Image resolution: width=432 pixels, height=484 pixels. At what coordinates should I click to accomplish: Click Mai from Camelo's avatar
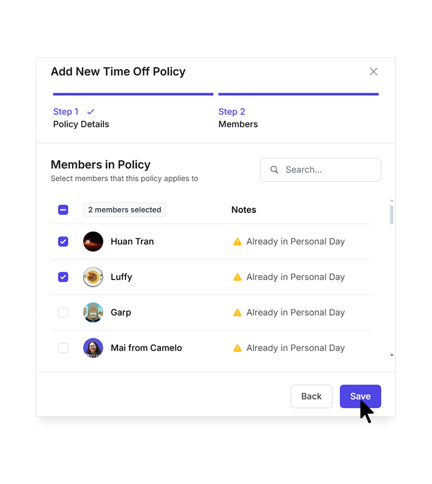93,348
